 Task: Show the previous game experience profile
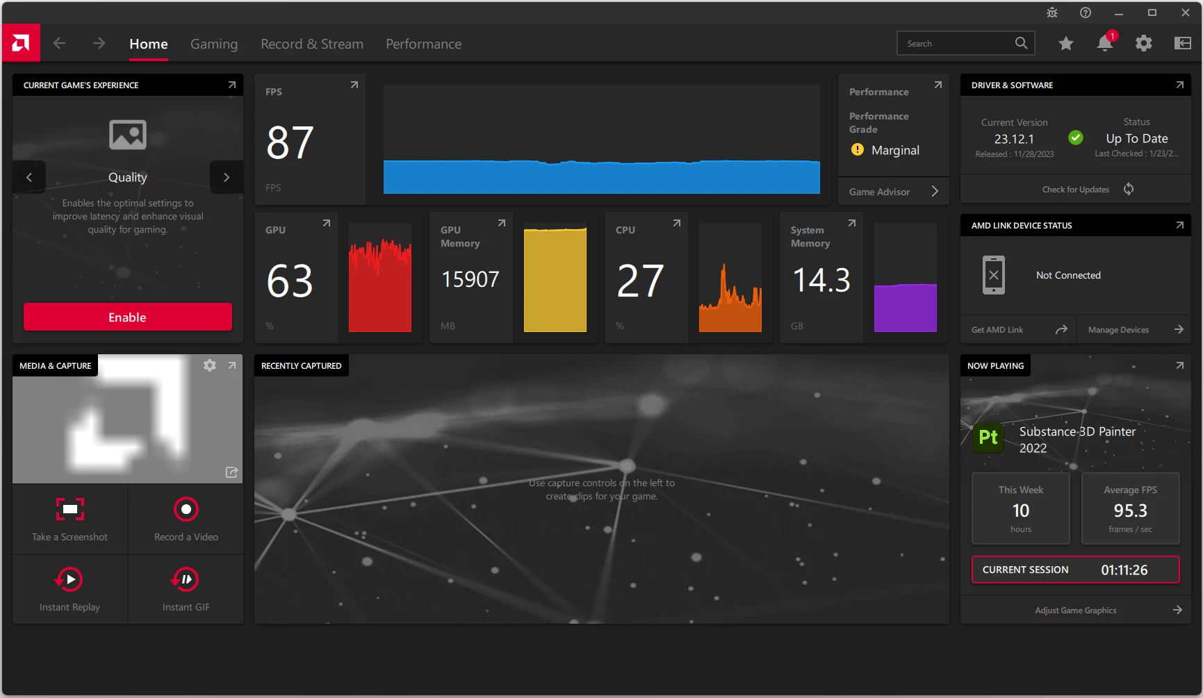29,177
